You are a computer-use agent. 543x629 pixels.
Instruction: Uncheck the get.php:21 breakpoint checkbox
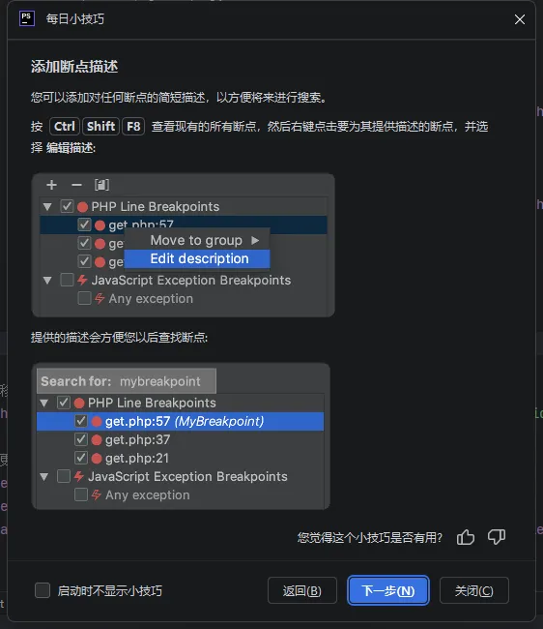81,458
